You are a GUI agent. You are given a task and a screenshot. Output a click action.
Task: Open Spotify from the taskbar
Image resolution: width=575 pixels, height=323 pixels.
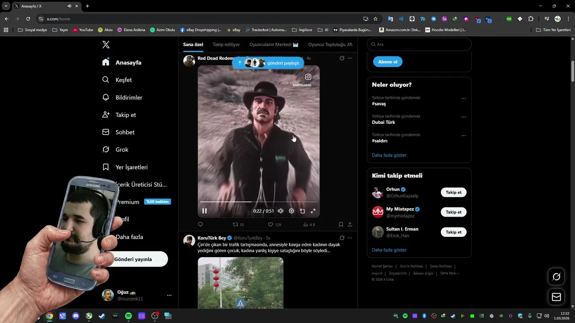128,316
